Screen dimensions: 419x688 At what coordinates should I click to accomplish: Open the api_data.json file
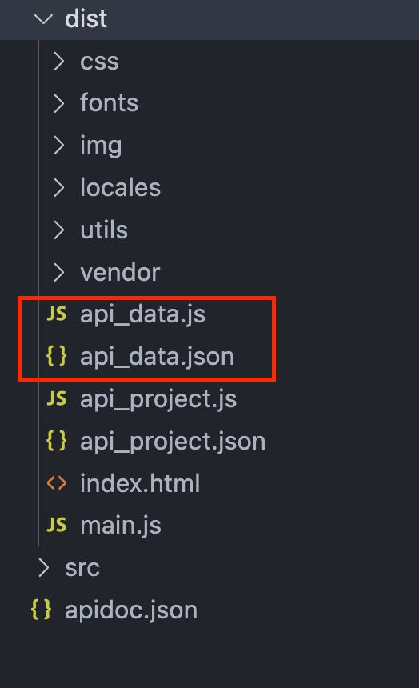click(x=157, y=356)
